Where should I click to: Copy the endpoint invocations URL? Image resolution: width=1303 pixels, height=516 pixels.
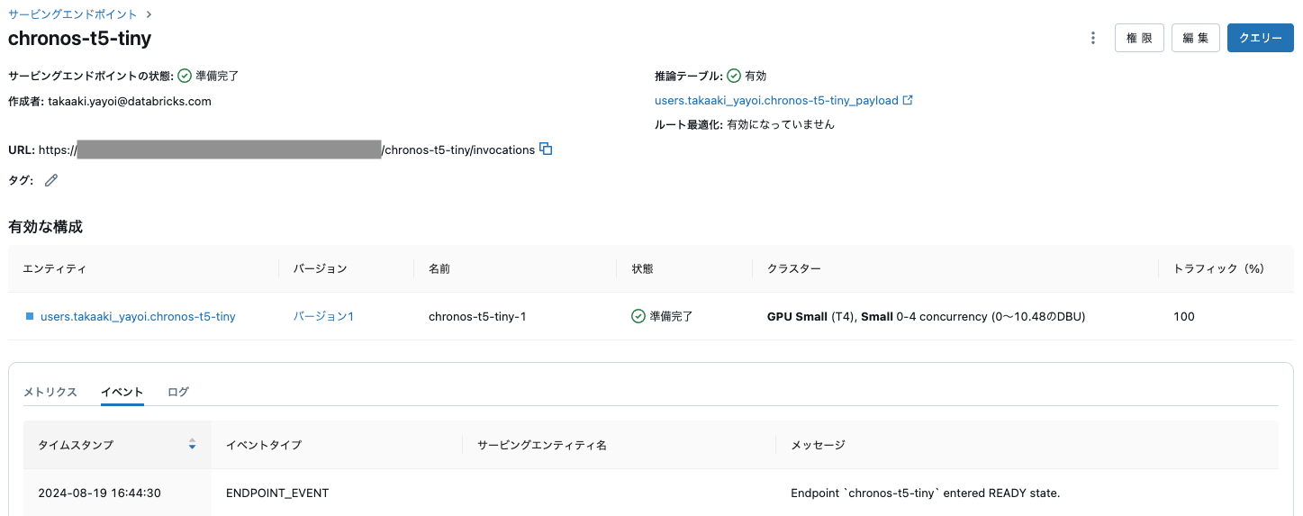pyautogui.click(x=546, y=149)
